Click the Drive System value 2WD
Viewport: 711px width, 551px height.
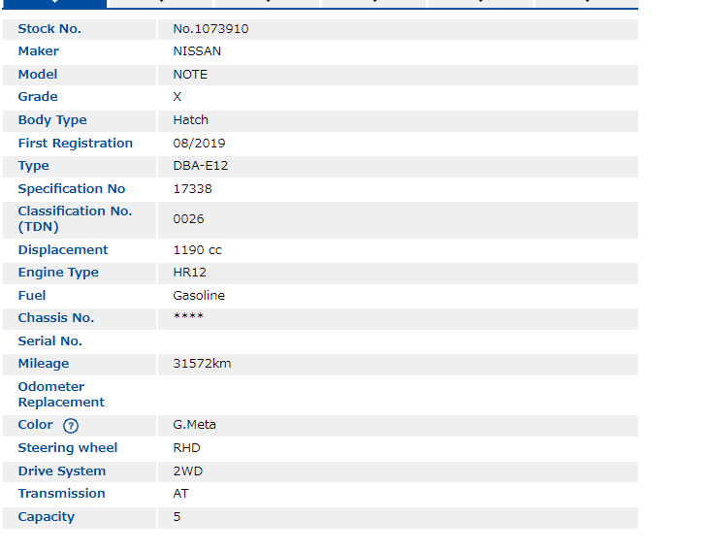click(x=187, y=471)
